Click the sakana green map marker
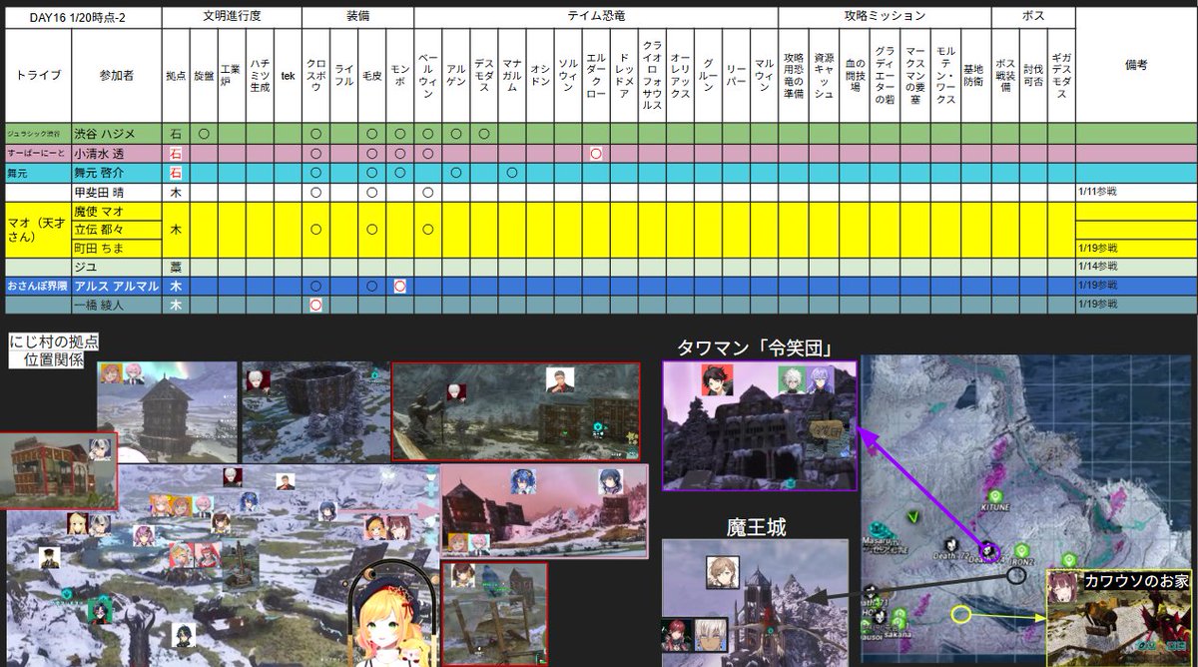This screenshot has height=667, width=1198. point(899,619)
